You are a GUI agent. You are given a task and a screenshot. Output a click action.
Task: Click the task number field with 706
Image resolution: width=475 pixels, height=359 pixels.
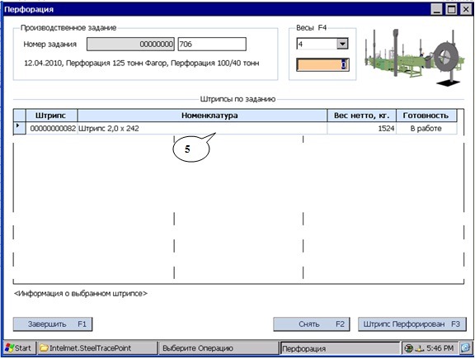[x=212, y=45]
